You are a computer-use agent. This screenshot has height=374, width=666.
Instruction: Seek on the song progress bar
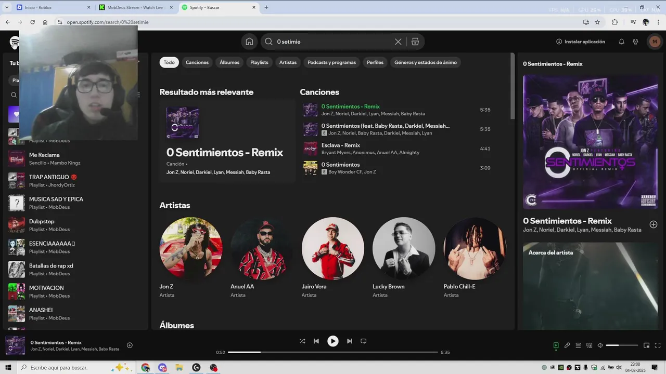coord(333,352)
